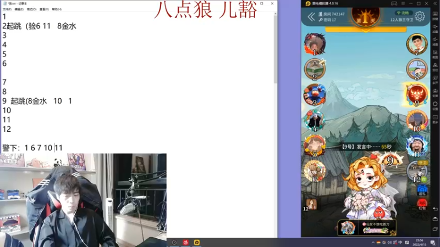Click the 房间 742147 room label
The height and width of the screenshot is (247, 440).
[x=332, y=14]
